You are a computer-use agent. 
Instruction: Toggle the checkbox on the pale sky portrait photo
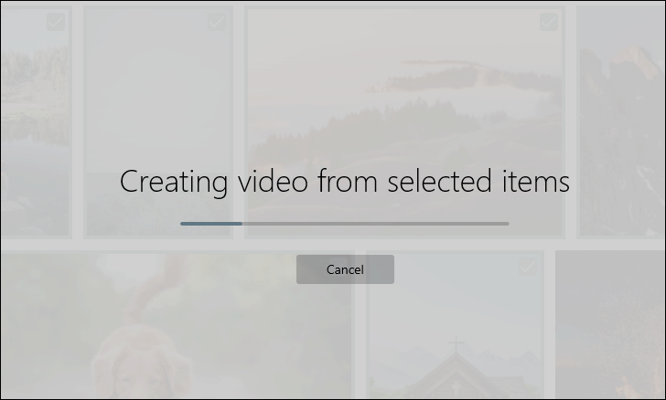click(217, 22)
